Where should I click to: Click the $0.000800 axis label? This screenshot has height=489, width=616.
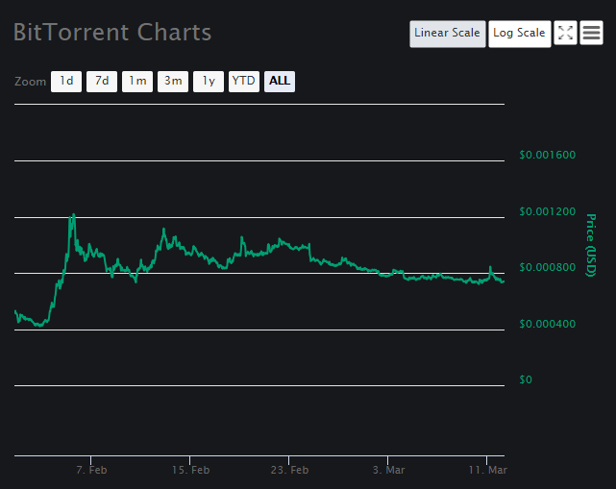tap(547, 267)
